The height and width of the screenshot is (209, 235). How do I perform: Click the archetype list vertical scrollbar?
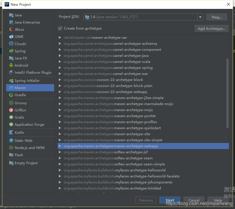[227, 93]
